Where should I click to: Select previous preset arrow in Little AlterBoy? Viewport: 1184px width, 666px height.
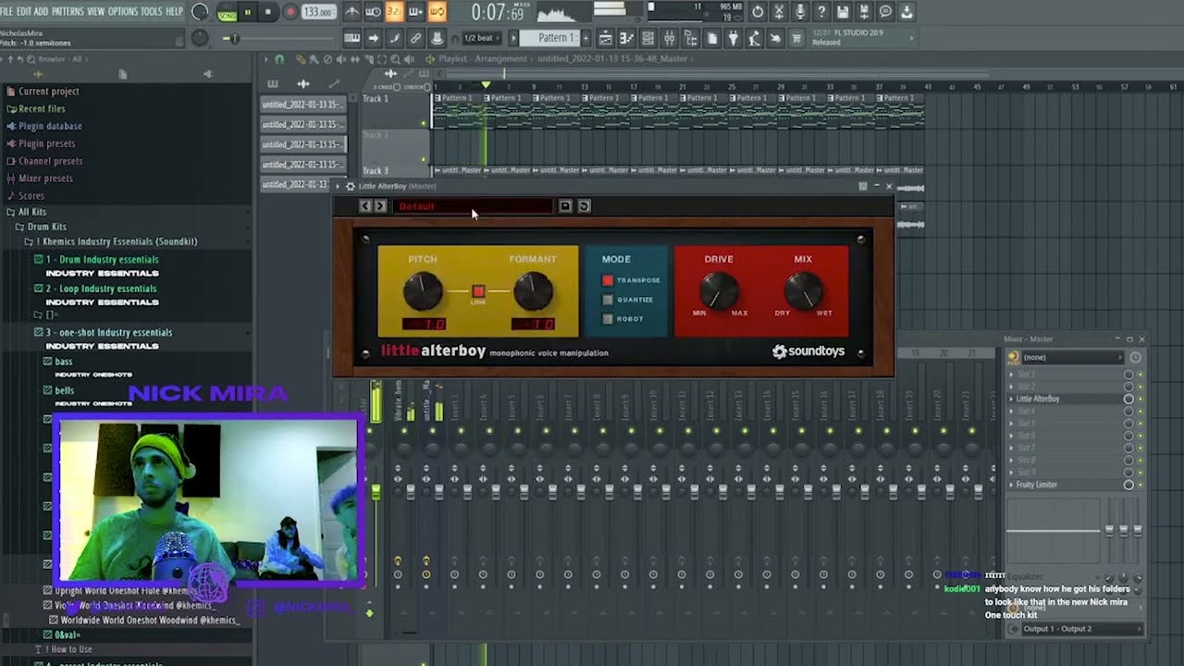coord(365,206)
